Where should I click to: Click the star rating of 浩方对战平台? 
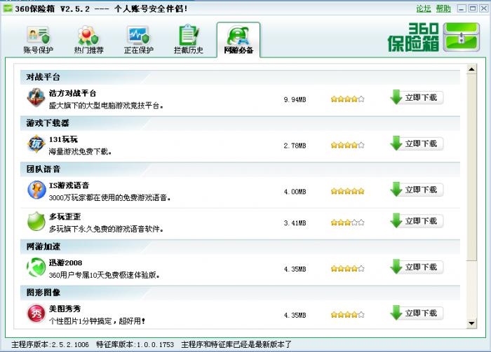348,99
